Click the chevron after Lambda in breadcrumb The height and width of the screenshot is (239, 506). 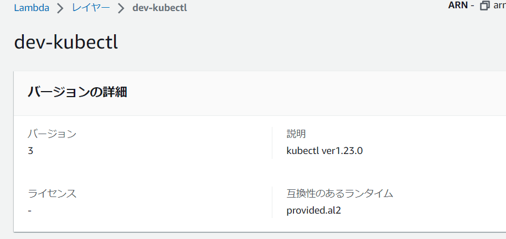(x=61, y=9)
